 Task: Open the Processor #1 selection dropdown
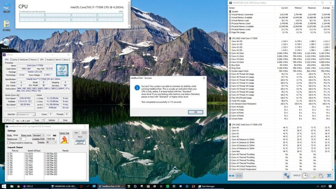click(x=26, y=115)
